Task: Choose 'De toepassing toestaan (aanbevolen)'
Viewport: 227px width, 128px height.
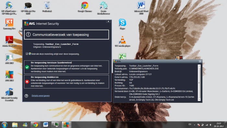Action: (66, 67)
